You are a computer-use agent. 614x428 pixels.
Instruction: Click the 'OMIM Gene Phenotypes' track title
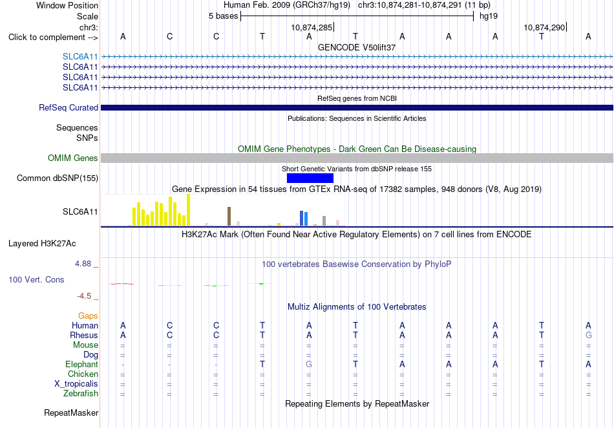coord(357,149)
